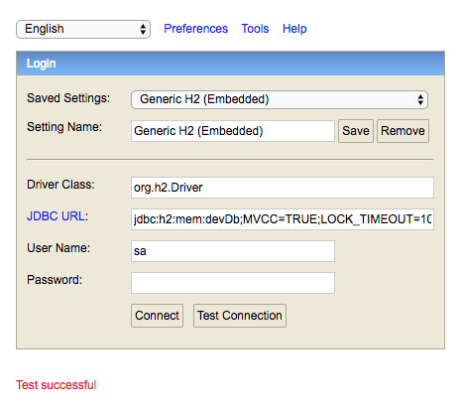Open the Tools link

(255, 29)
